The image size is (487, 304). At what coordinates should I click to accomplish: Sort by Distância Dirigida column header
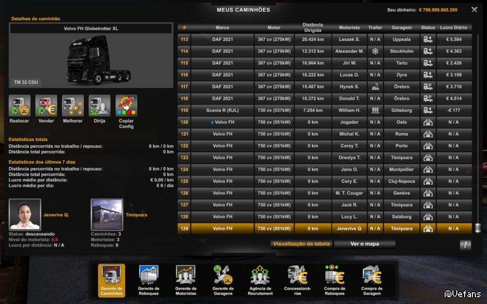313,28
